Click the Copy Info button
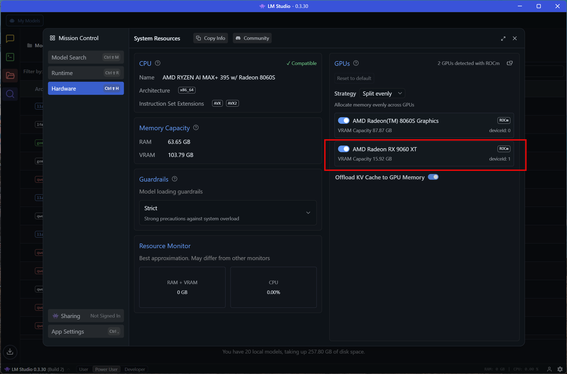Image resolution: width=567 pixels, height=374 pixels. point(211,38)
